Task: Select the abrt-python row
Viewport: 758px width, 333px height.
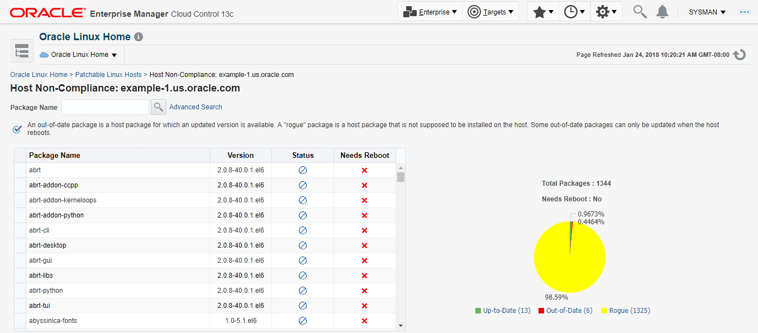Action: click(x=205, y=291)
